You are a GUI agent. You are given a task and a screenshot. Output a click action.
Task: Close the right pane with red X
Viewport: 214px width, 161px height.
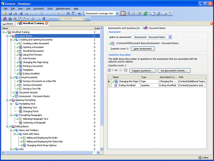click(212, 23)
